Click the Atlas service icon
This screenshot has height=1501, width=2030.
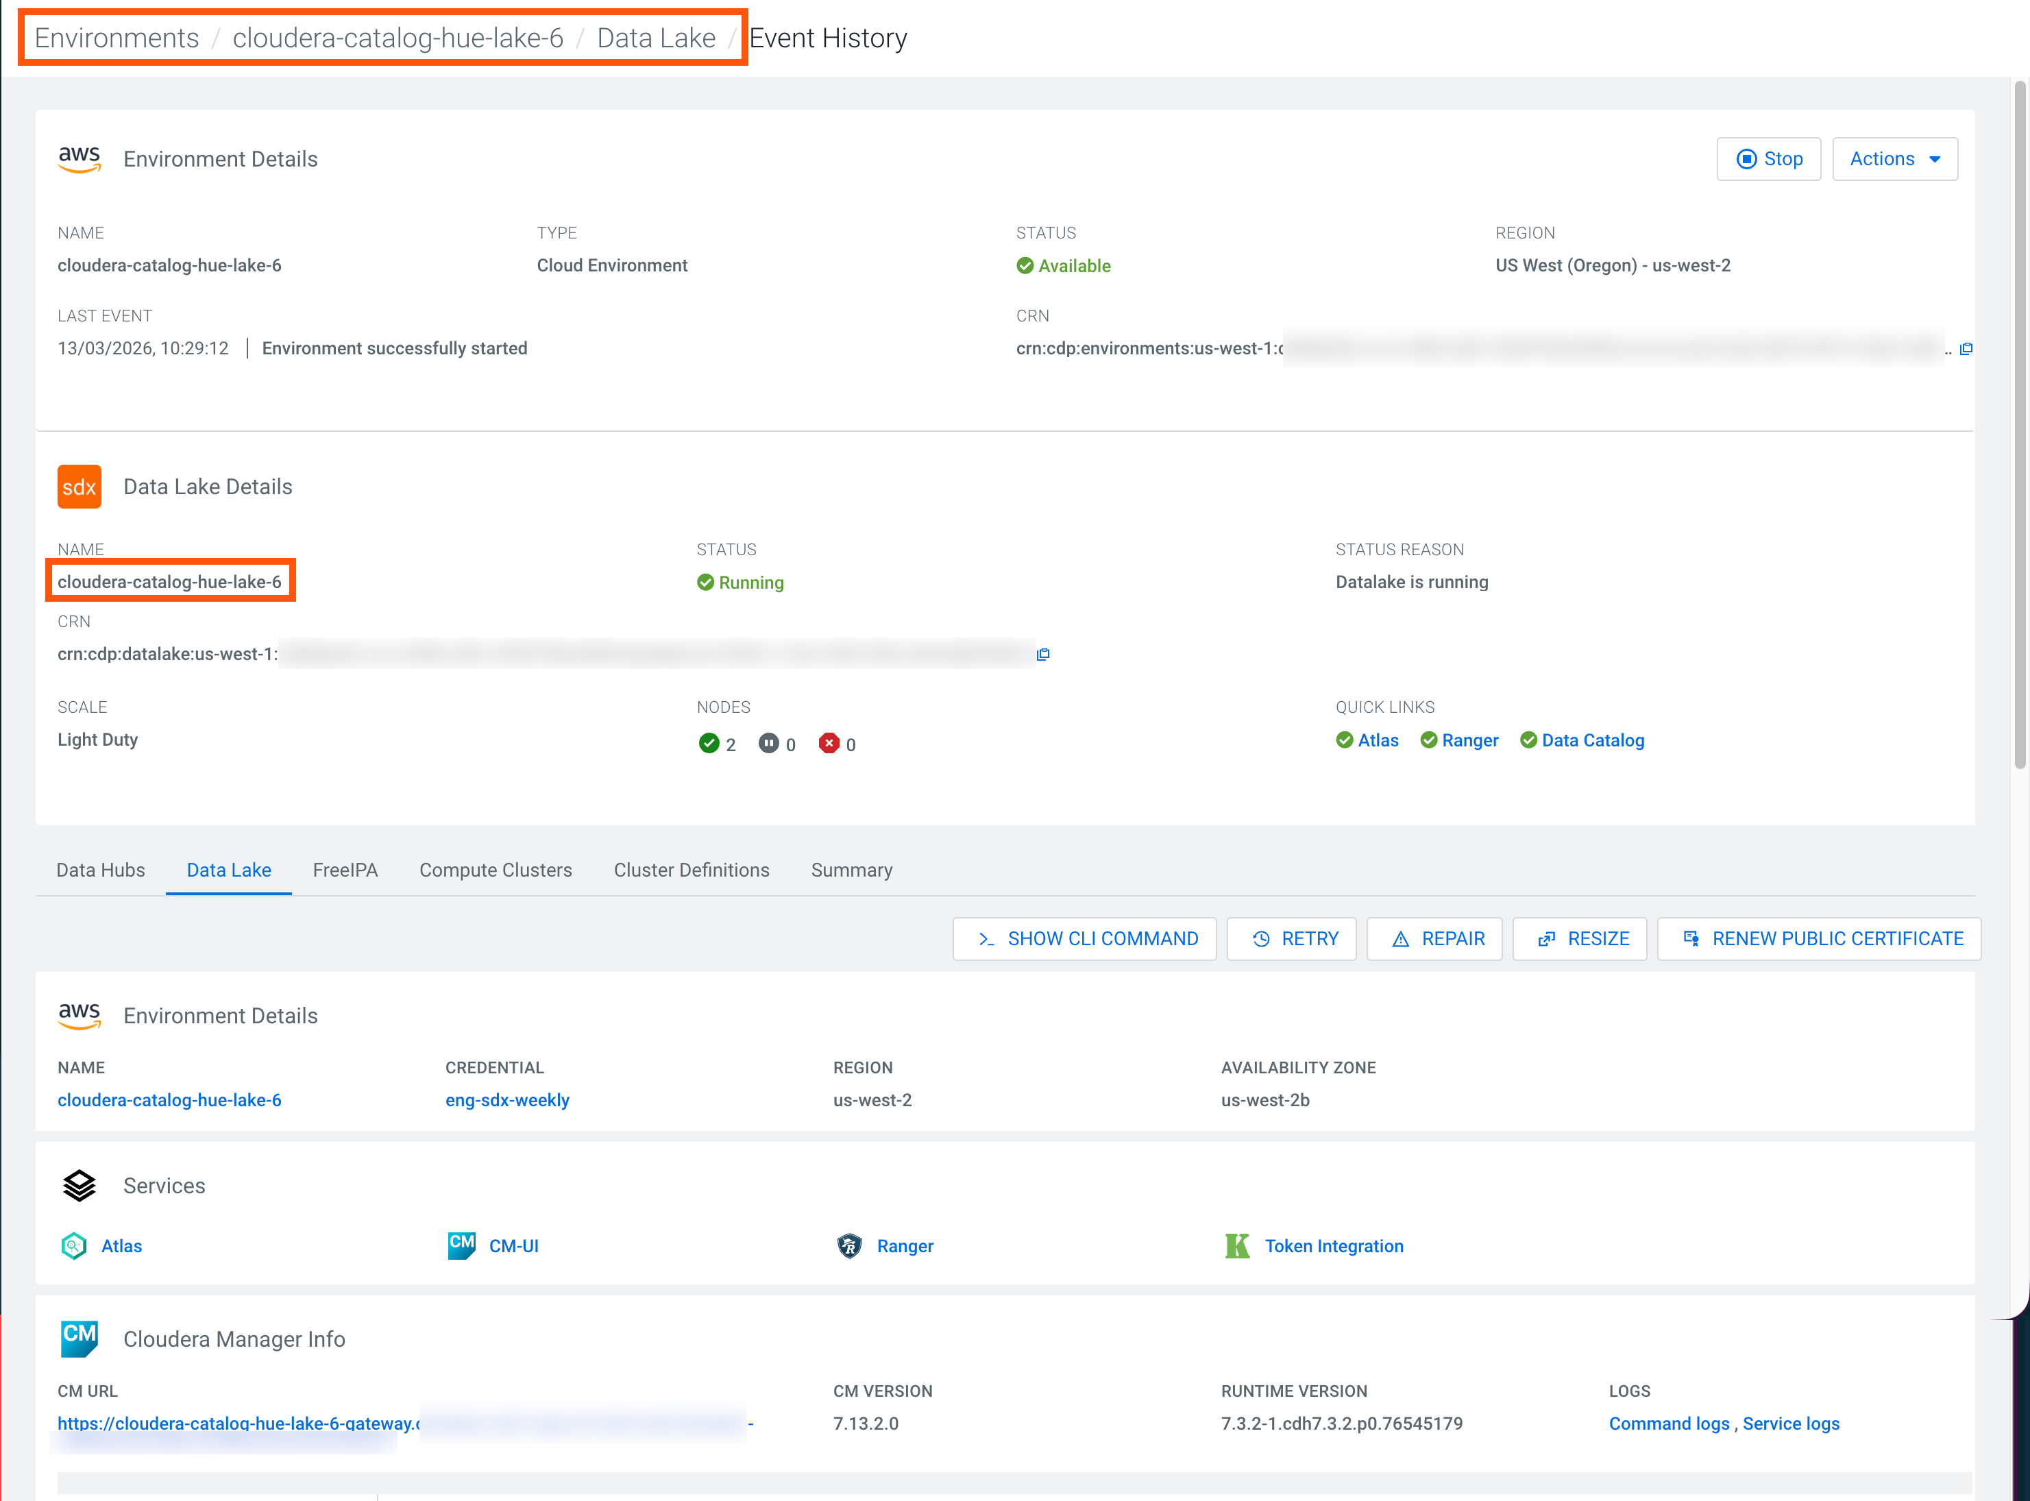(73, 1245)
